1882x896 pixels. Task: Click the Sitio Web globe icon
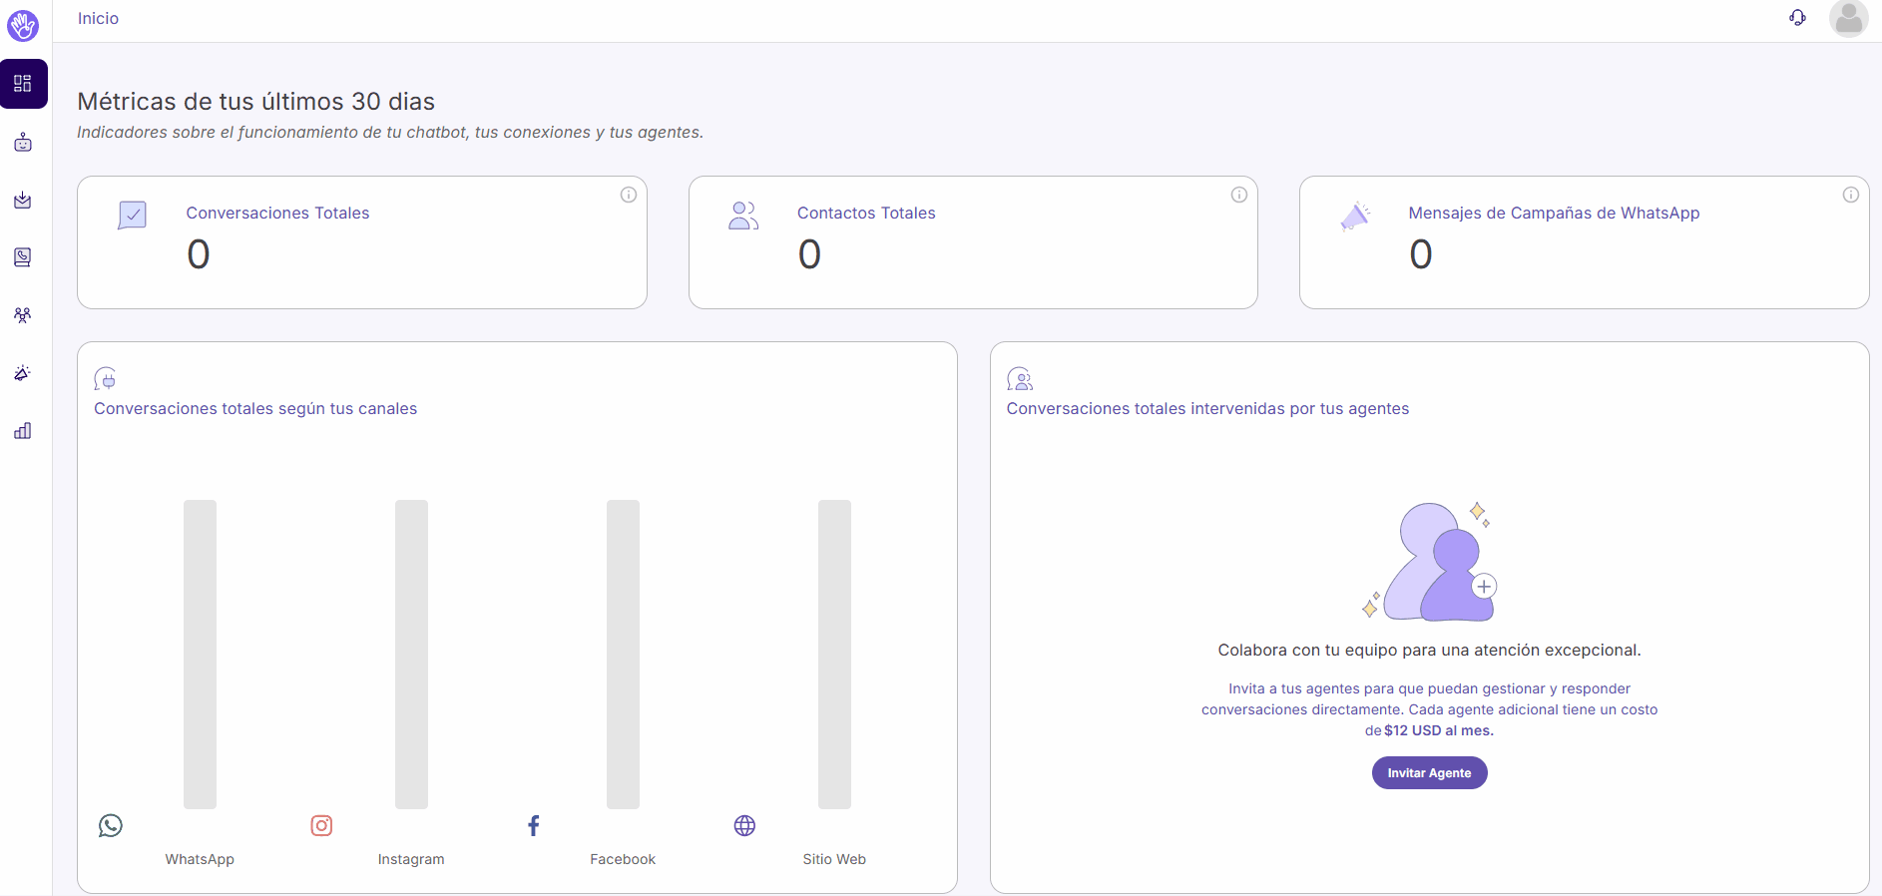click(x=744, y=826)
